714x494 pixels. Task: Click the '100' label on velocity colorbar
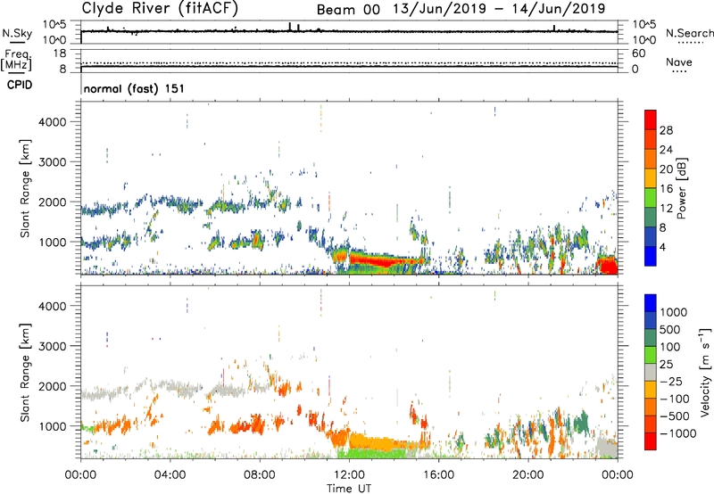point(673,347)
